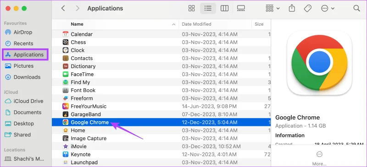The image size is (367, 167).
Task: Select the GarageBand app icon
Action: (66, 114)
